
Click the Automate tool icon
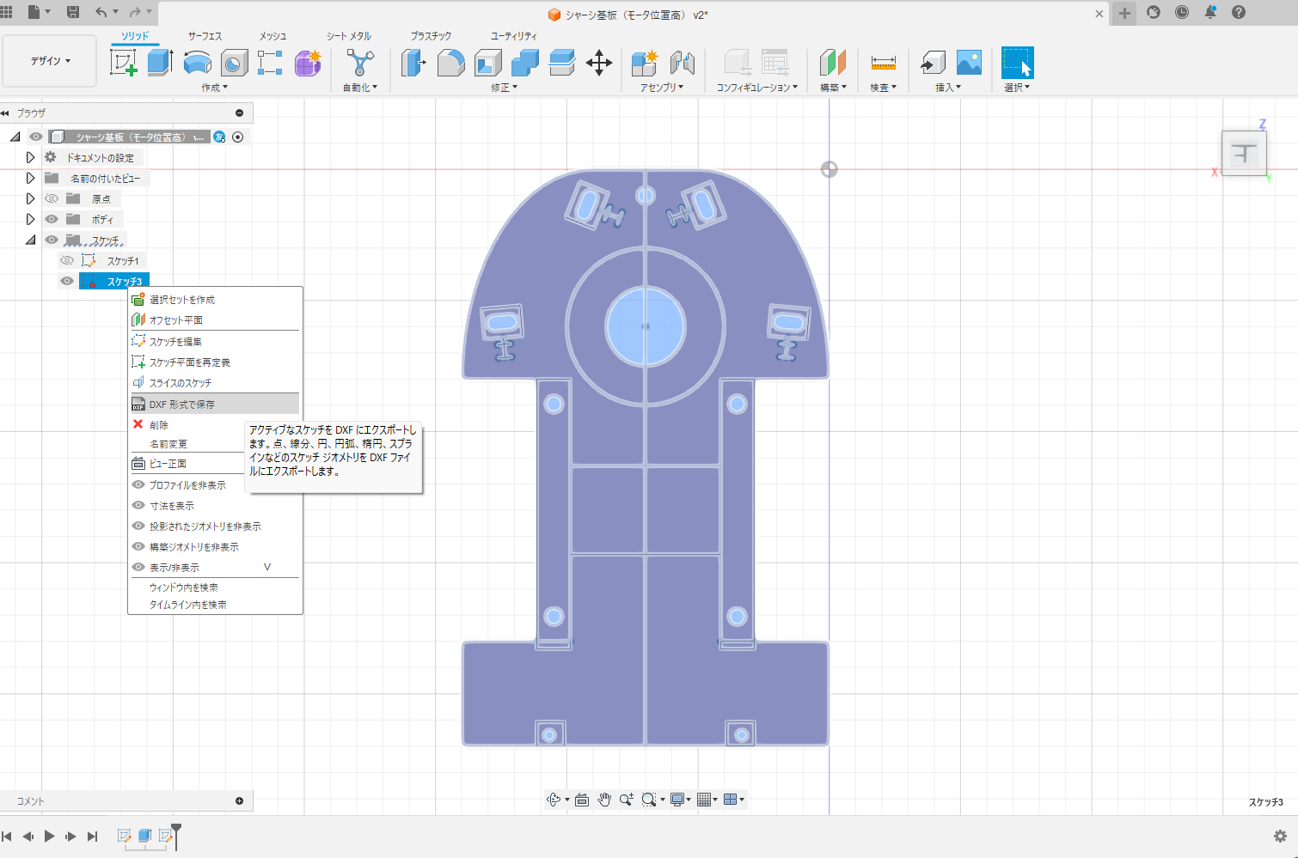[359, 63]
